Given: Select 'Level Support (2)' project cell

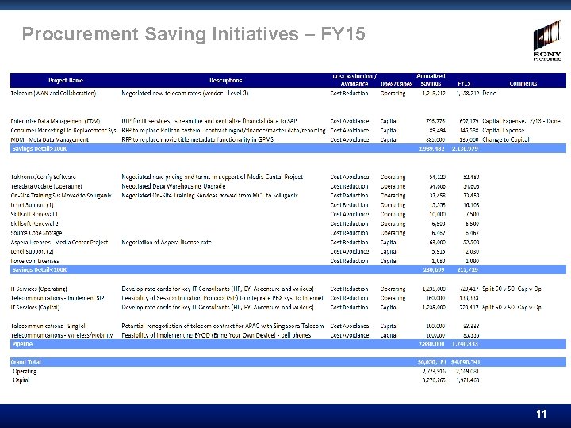Looking at the screenshot, I should point(33,251).
